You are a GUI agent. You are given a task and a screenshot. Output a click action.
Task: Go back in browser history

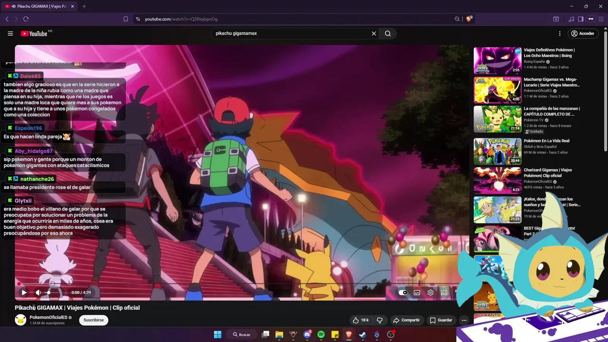(x=7, y=19)
